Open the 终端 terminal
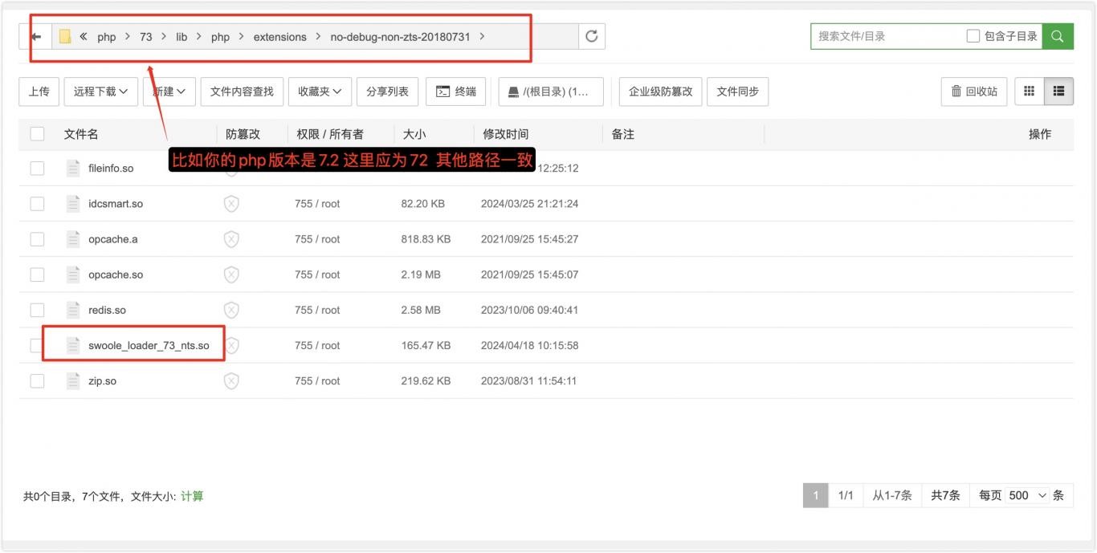 455,91
